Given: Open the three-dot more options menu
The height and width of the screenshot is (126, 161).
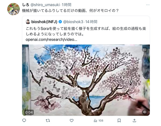Looking at the screenshot, I should point(148,5).
